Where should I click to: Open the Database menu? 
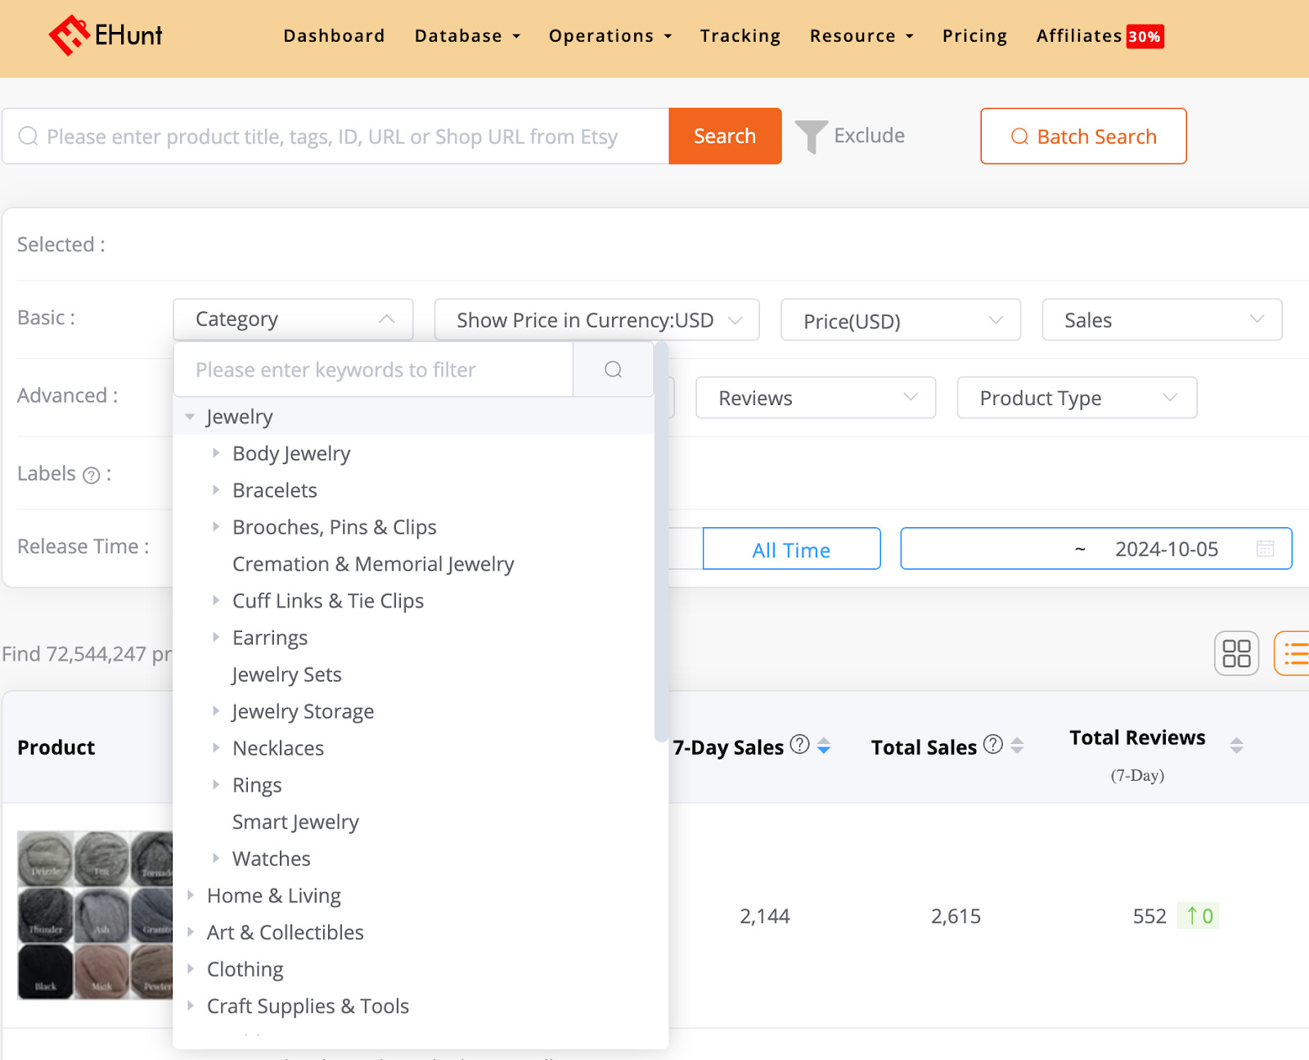click(467, 36)
